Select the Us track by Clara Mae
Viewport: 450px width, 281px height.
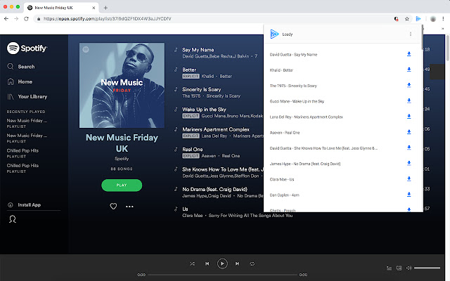[x=185, y=209]
